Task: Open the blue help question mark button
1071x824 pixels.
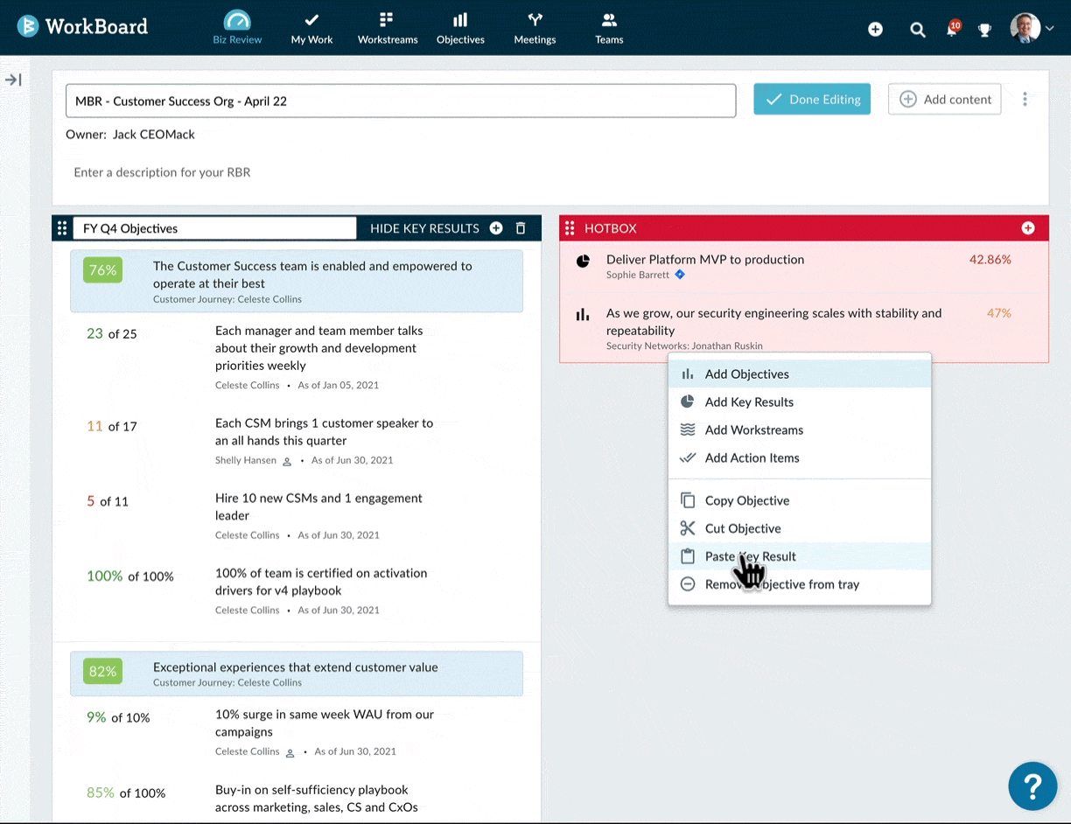Action: click(x=1032, y=786)
